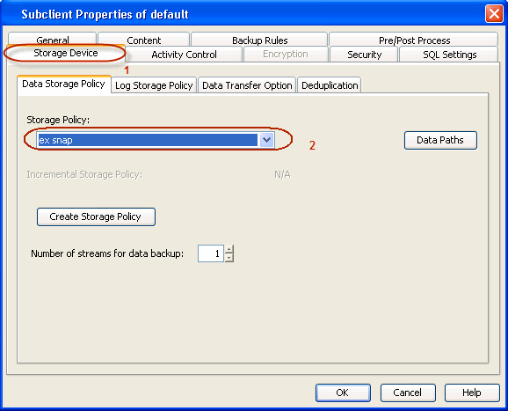
Task: Expand the Storage Policy dropdown arrow
Action: pos(266,140)
